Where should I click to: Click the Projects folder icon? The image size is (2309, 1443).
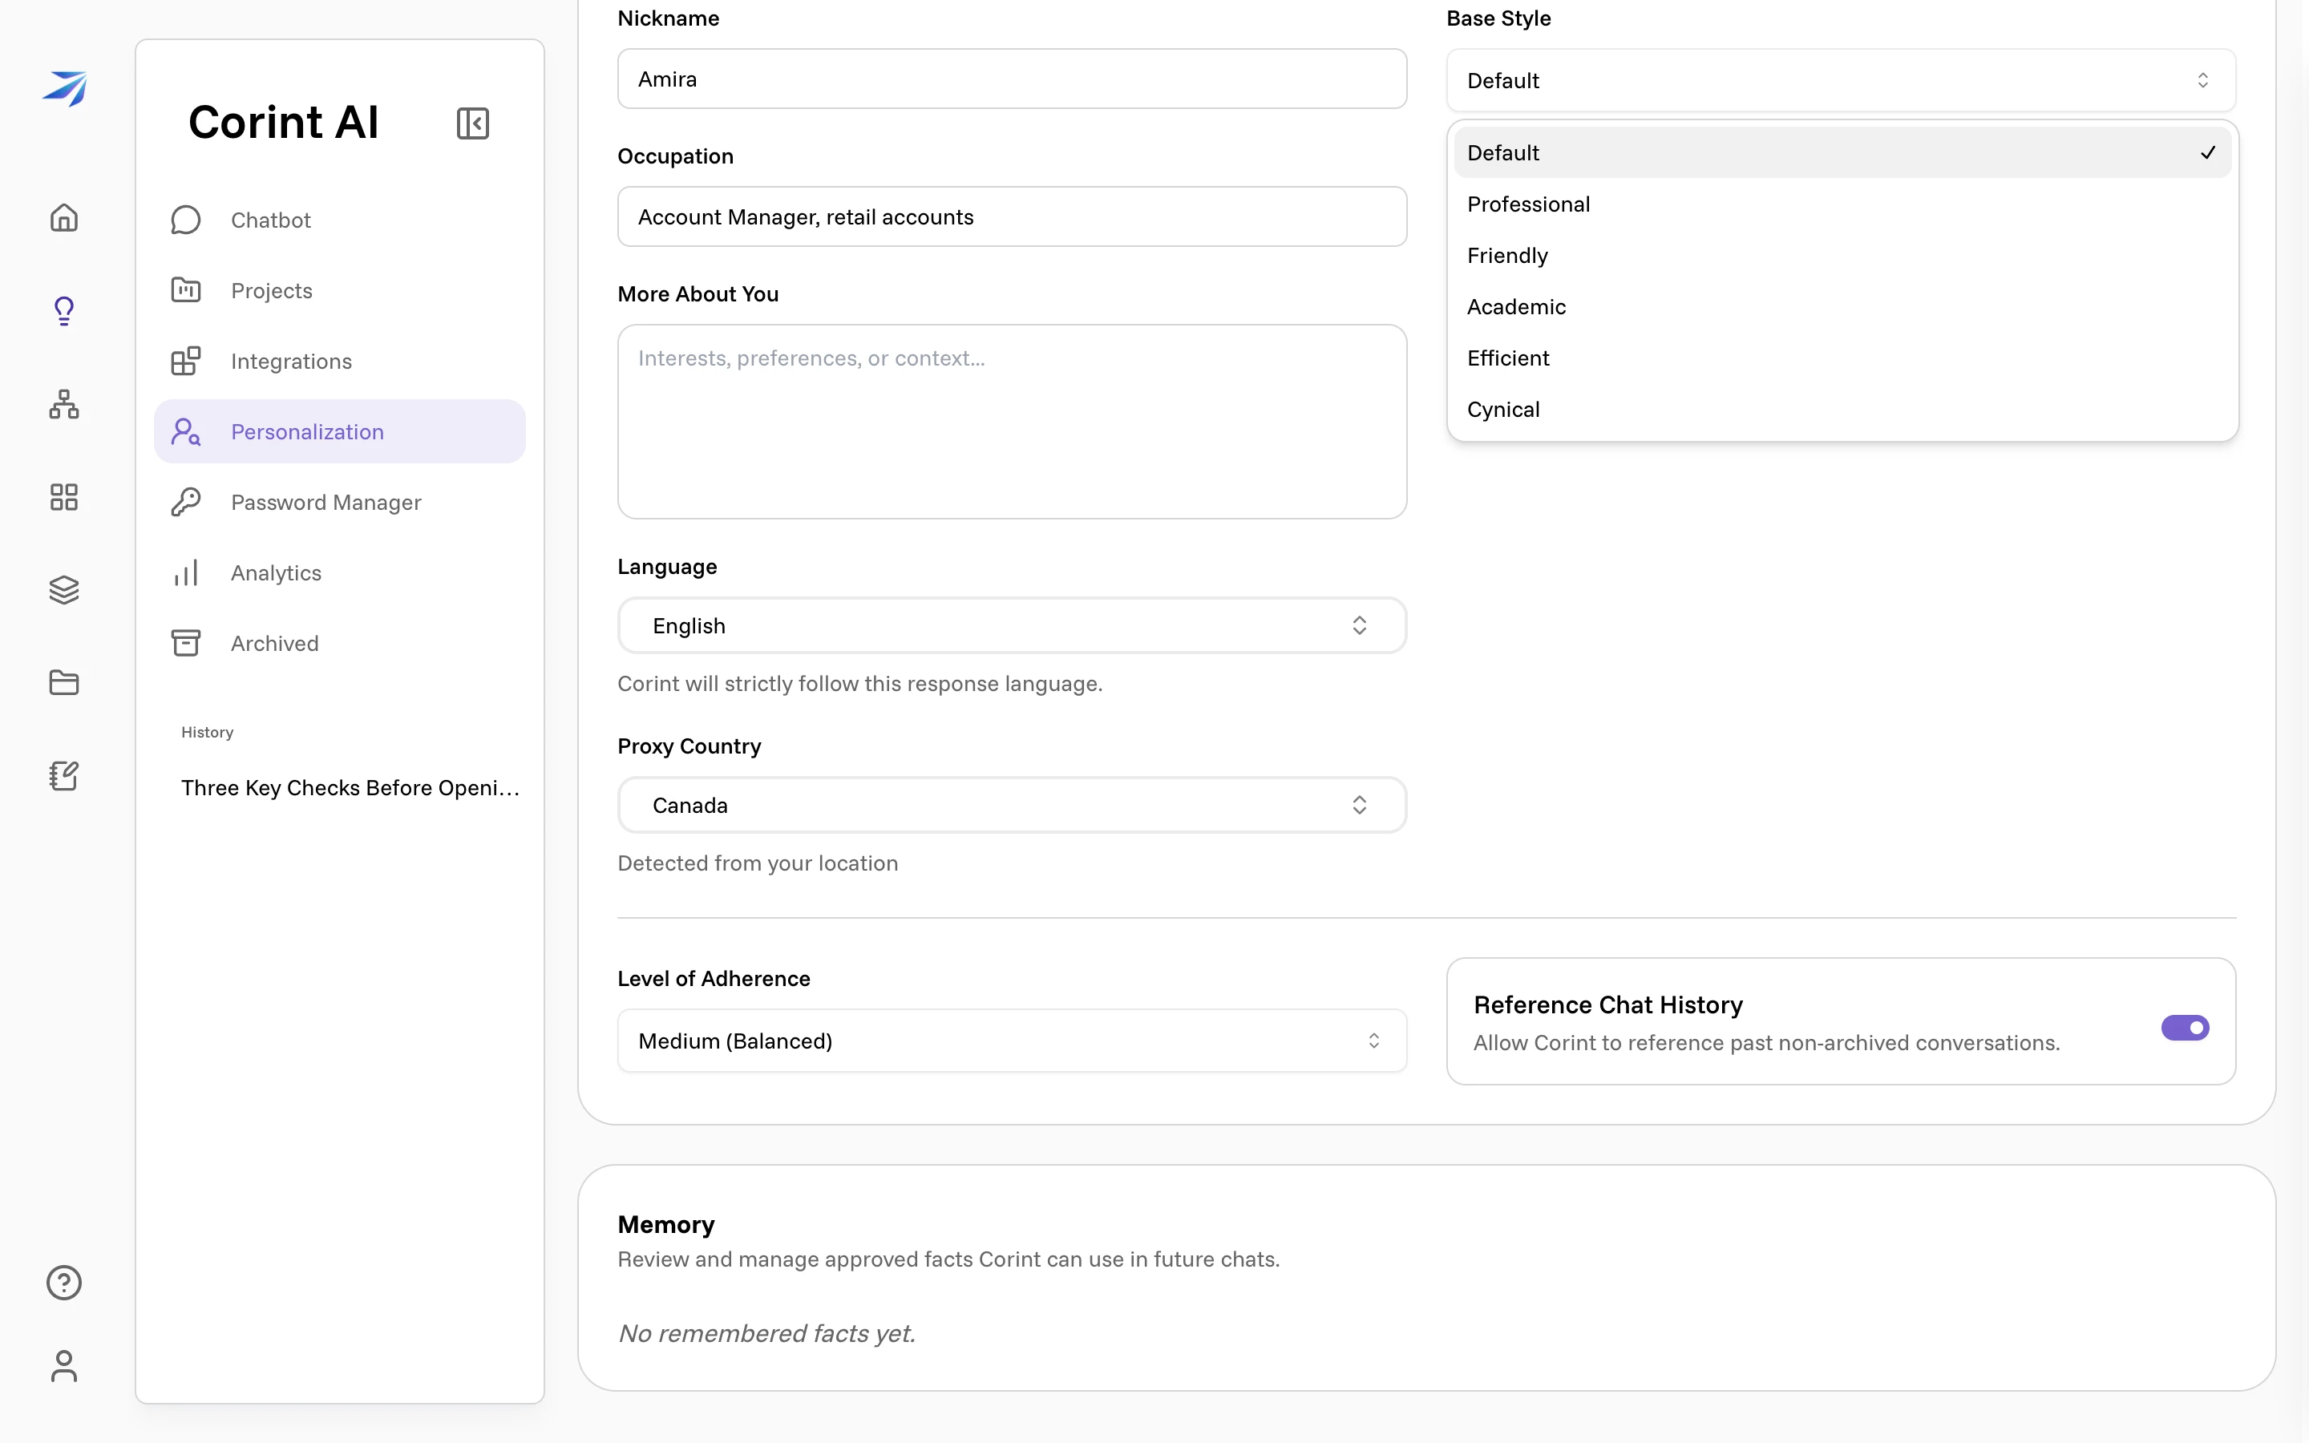(186, 290)
